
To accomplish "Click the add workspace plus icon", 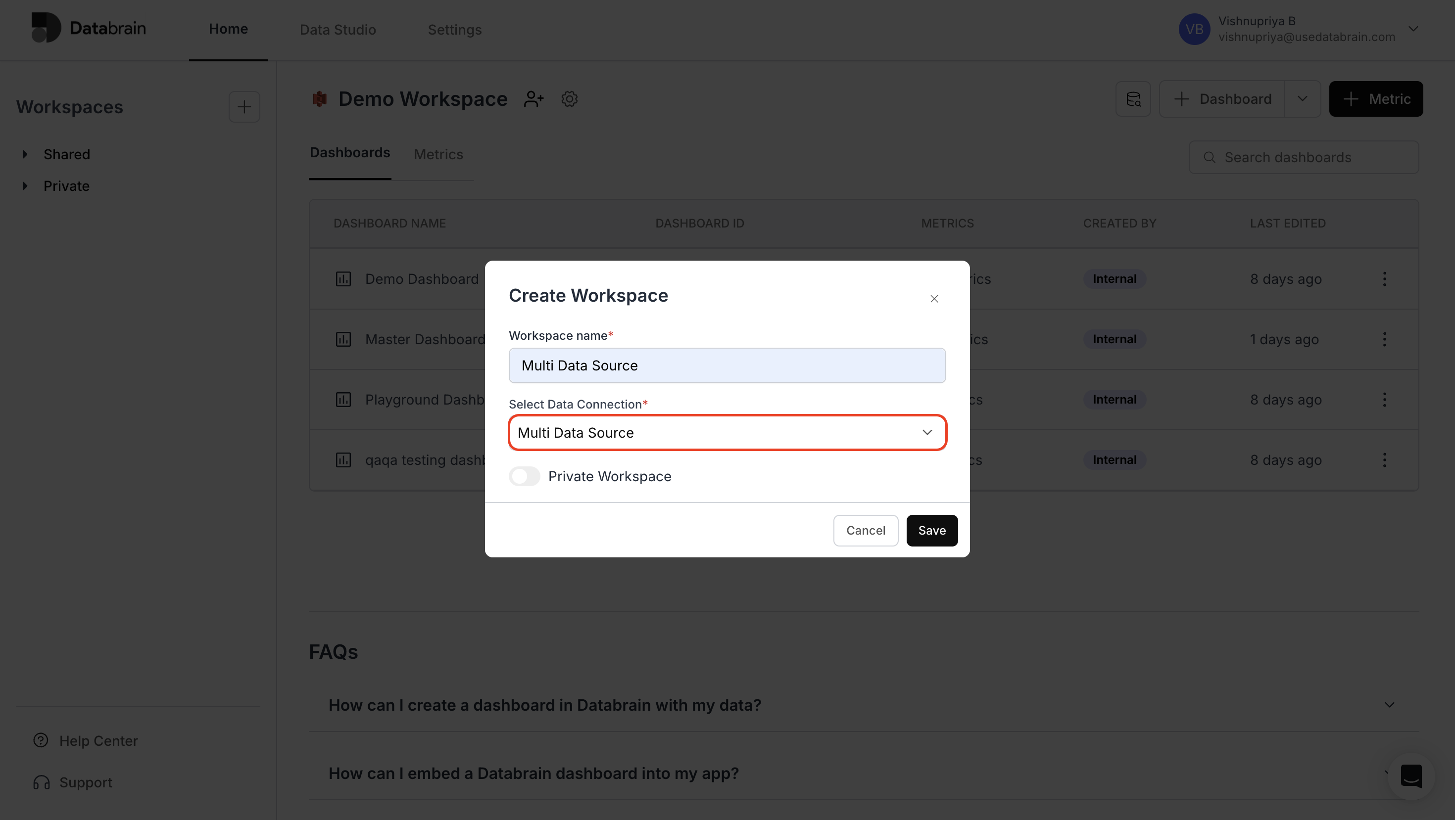I will tap(244, 107).
